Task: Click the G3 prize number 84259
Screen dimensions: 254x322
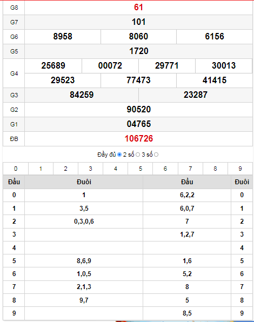Action: pos(82,95)
